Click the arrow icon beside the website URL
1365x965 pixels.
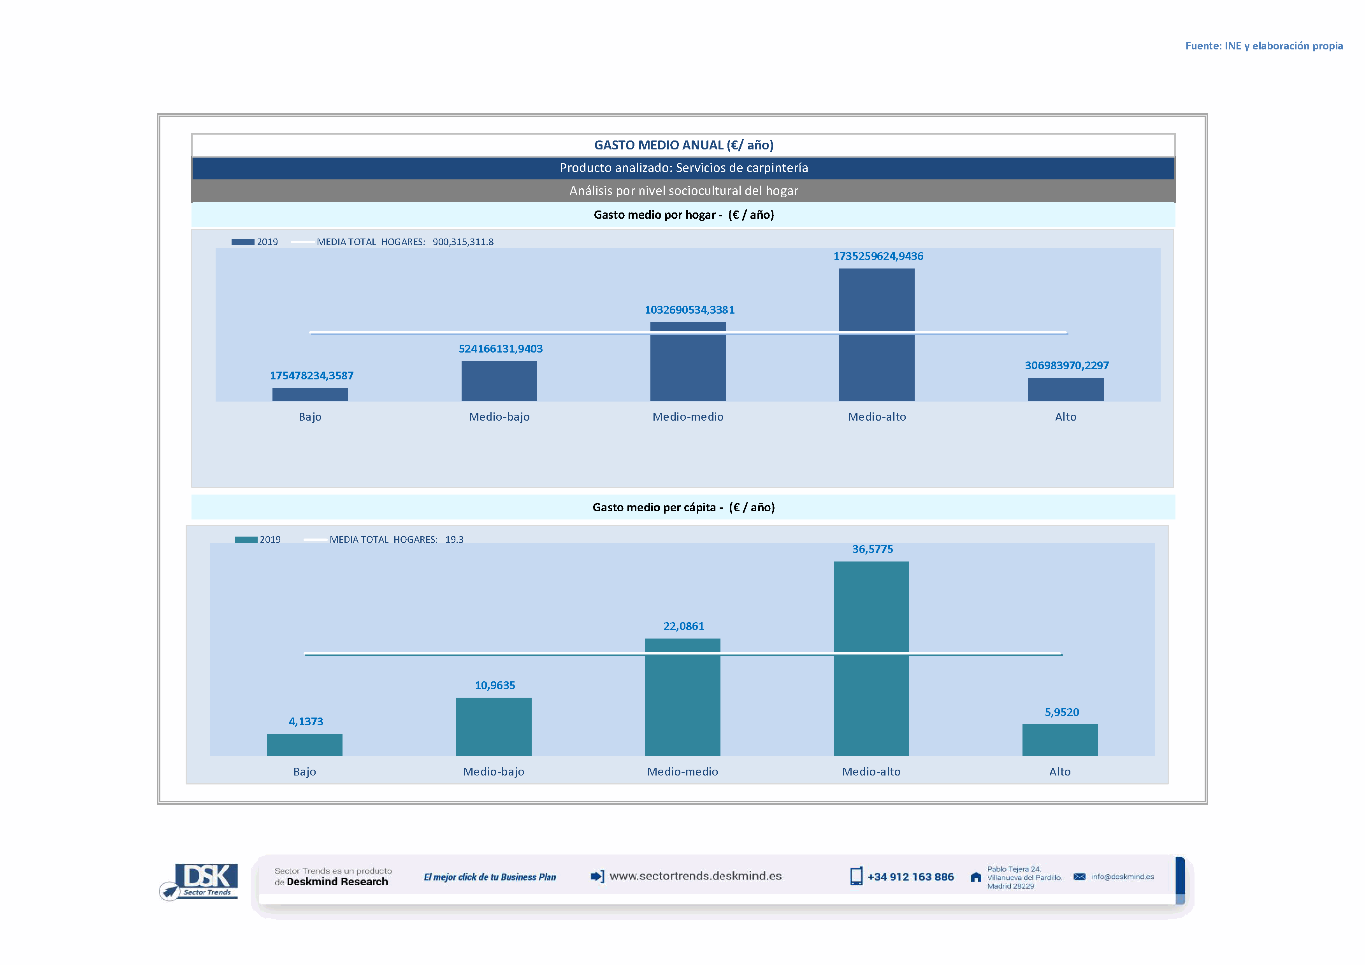coord(597,876)
